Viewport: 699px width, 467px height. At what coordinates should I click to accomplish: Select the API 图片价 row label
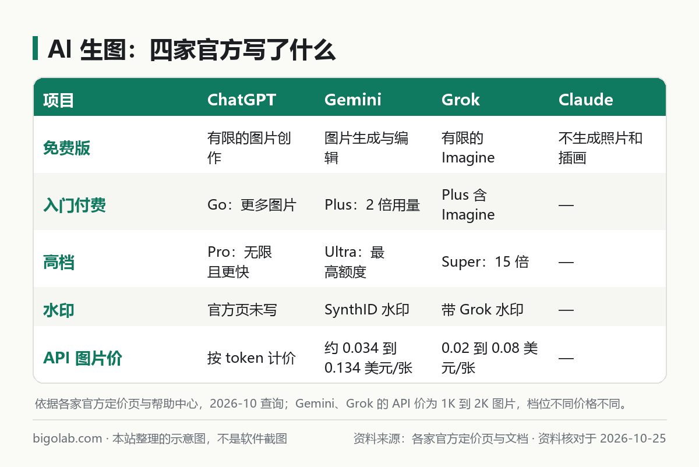pos(83,358)
